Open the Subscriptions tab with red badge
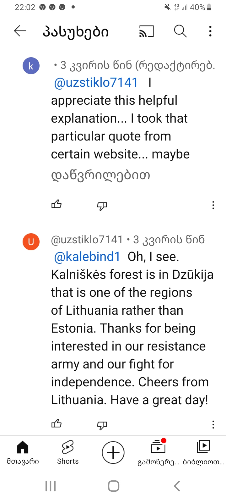226x503 pixels. point(158,452)
